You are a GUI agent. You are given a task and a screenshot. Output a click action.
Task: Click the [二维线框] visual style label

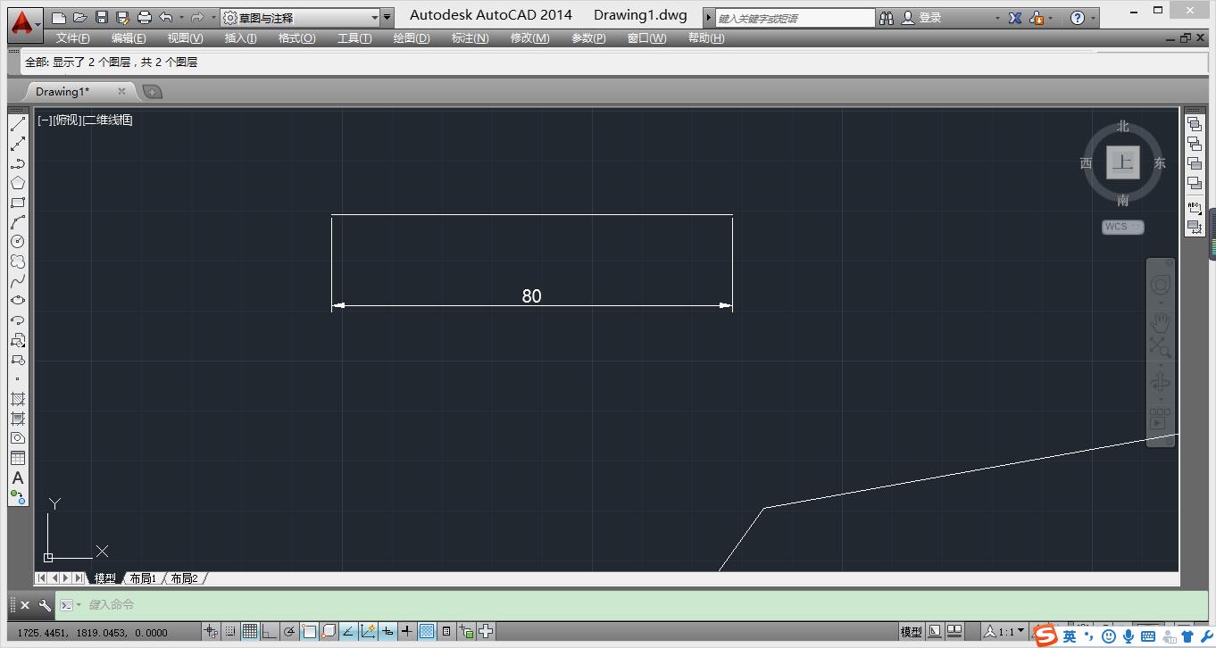tap(108, 120)
